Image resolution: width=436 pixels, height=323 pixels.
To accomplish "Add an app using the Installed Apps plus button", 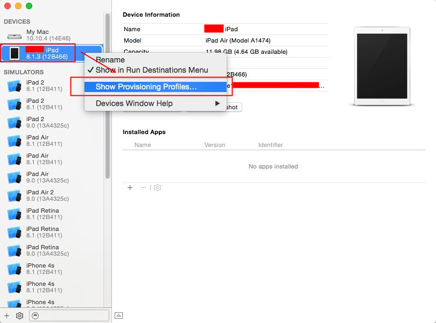I will click(130, 188).
